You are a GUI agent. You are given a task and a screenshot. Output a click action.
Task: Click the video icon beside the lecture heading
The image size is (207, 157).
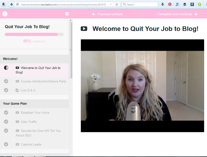coord(84,29)
